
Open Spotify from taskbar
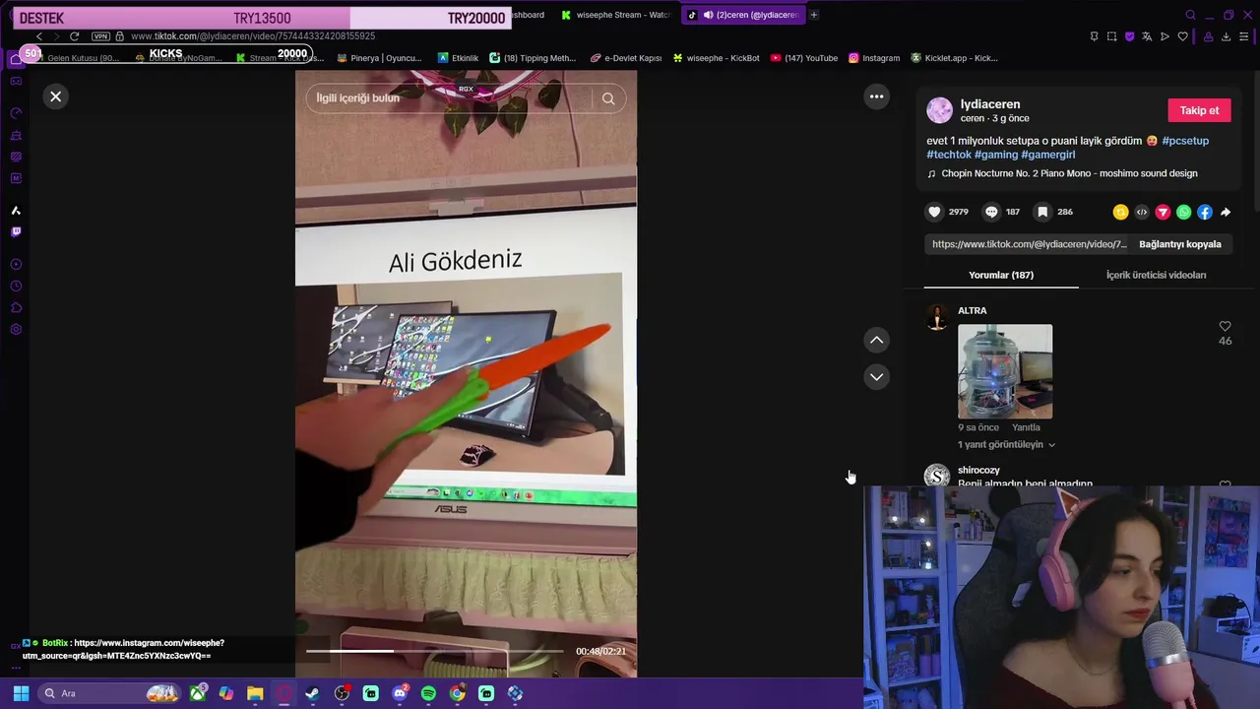428,693
